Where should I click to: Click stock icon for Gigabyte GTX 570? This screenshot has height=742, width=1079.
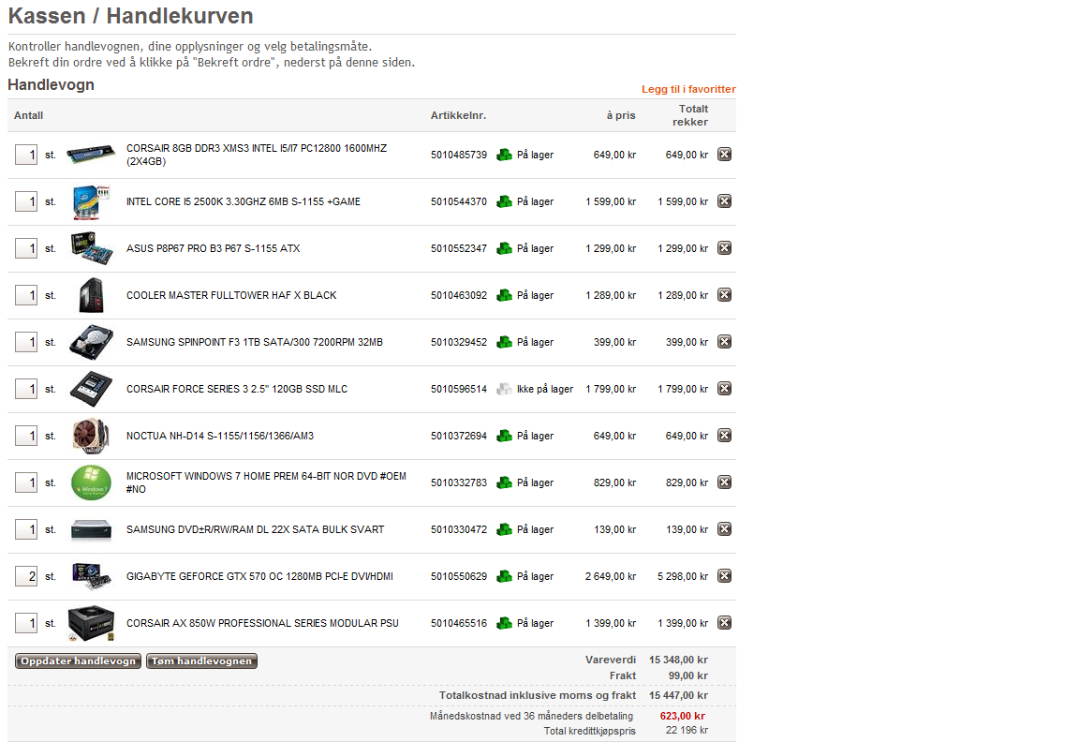[x=505, y=576]
